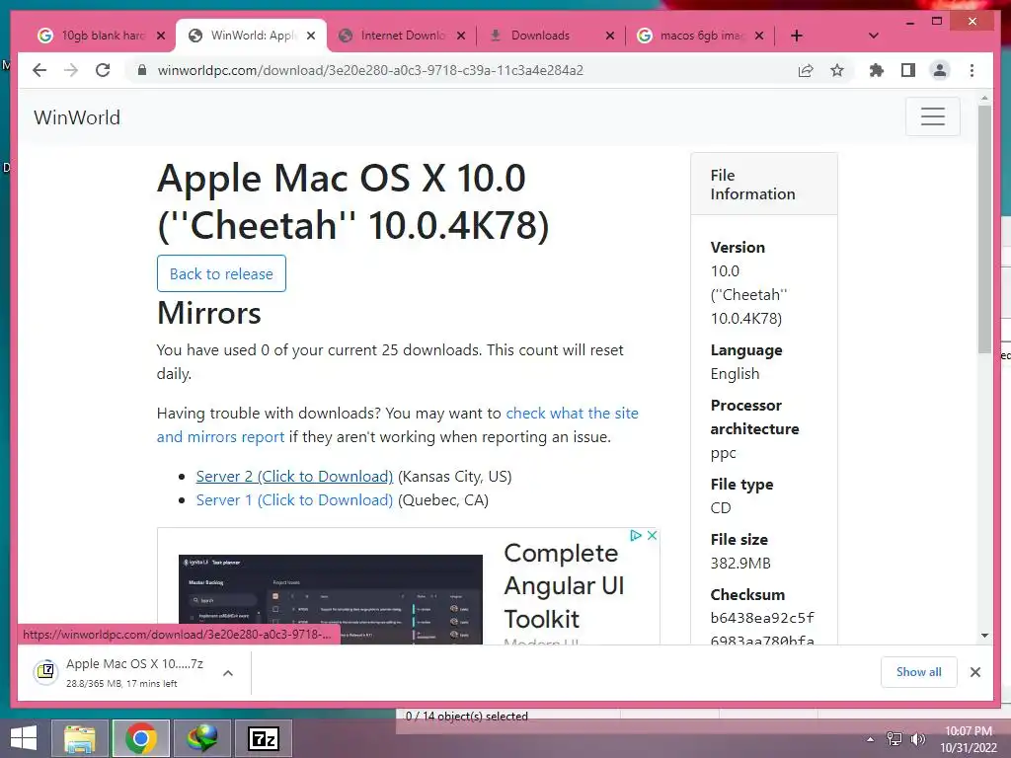Click the address bar URL
The height and width of the screenshot is (758, 1011).
pos(370,70)
